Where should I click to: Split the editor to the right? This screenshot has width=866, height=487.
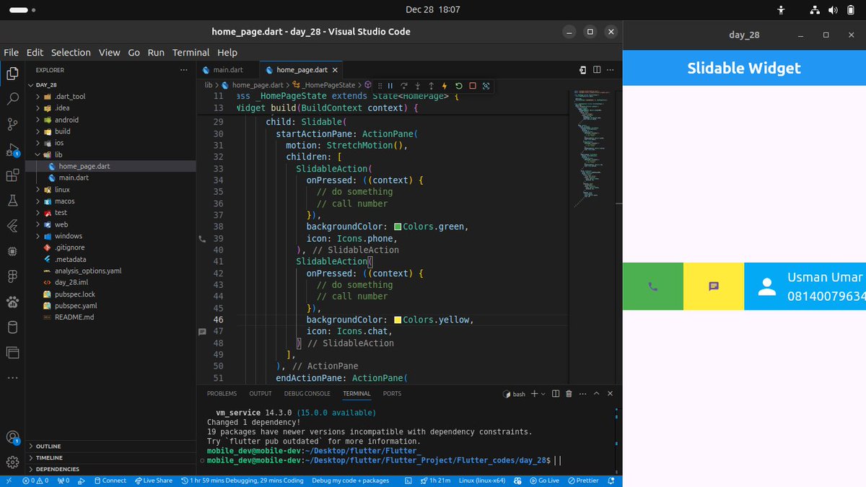pyautogui.click(x=597, y=70)
